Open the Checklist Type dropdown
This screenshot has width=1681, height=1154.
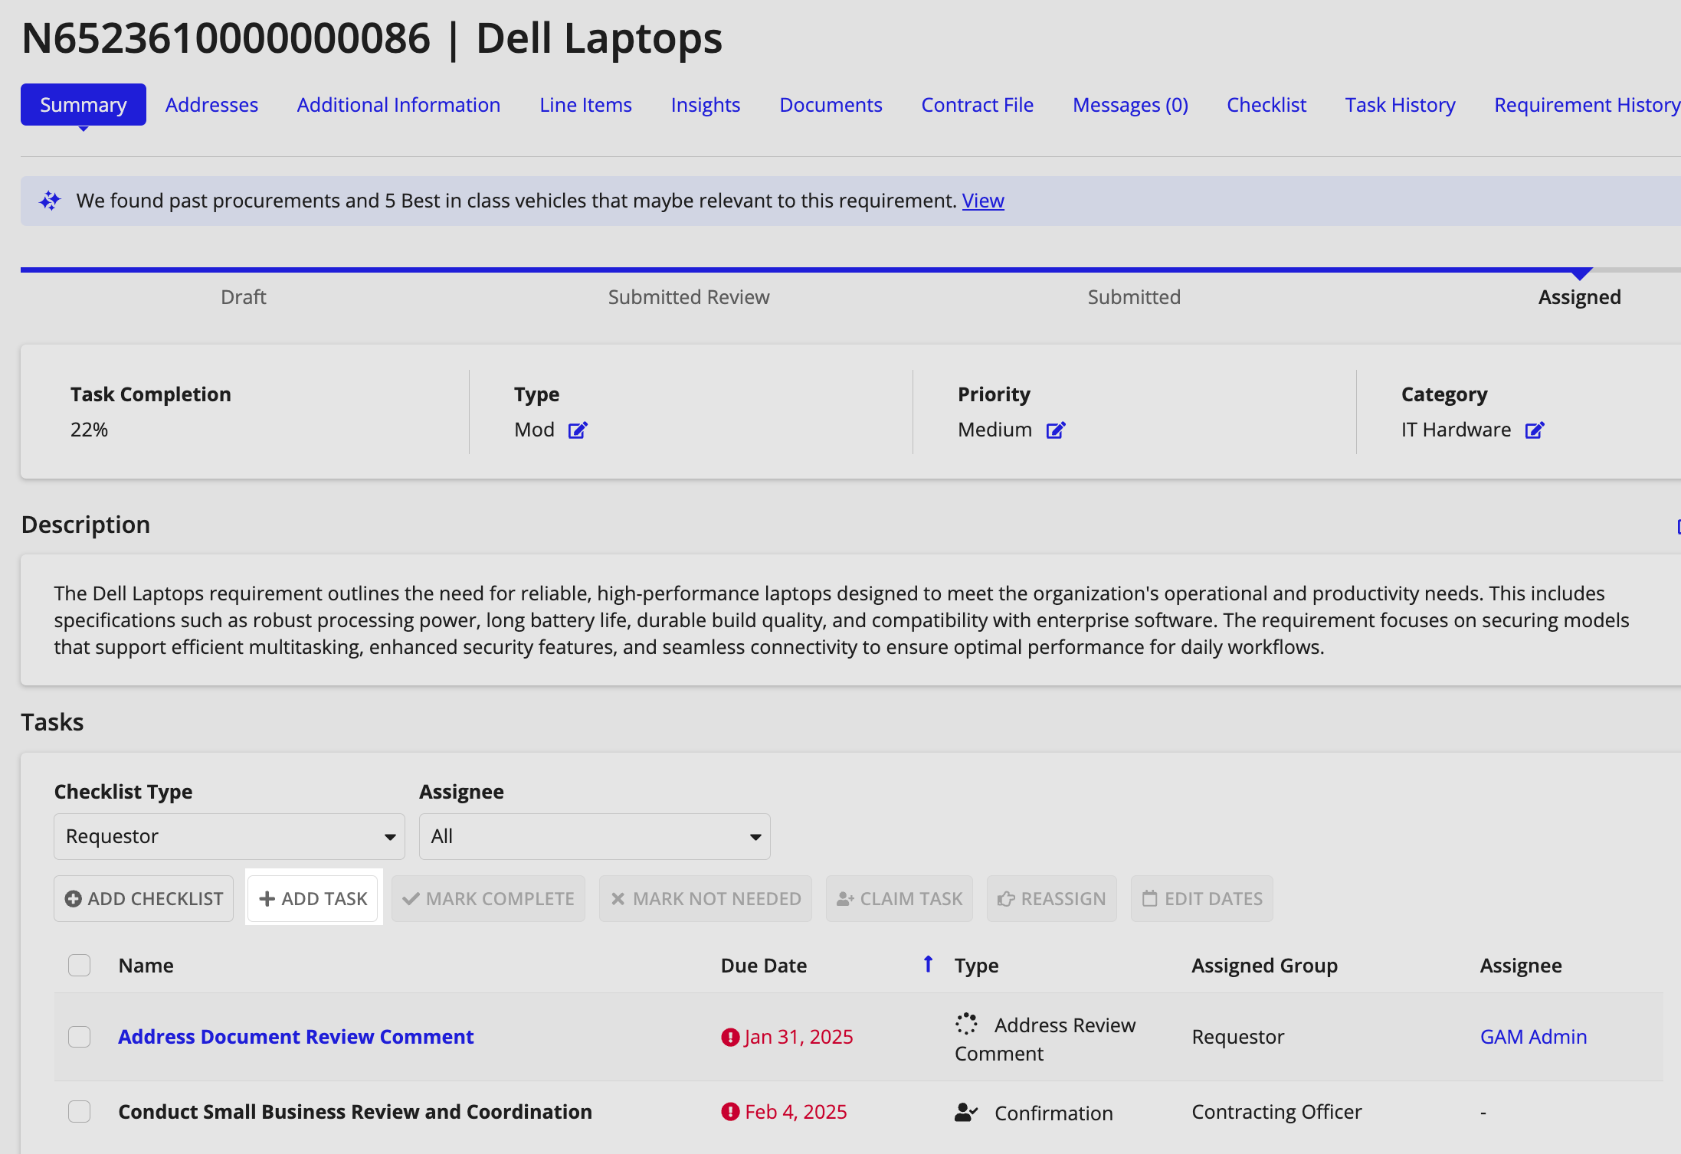pos(229,837)
